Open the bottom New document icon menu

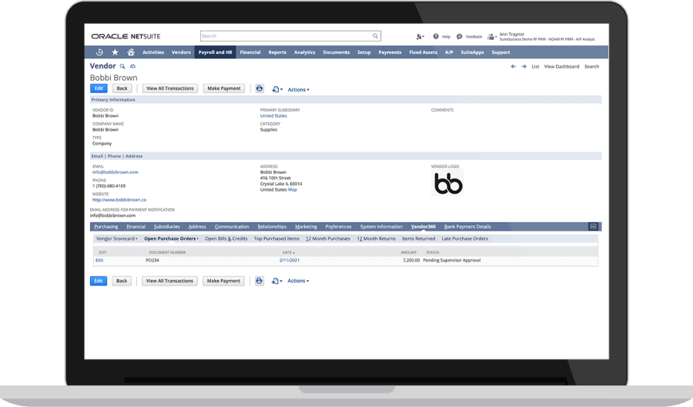pyautogui.click(x=276, y=281)
